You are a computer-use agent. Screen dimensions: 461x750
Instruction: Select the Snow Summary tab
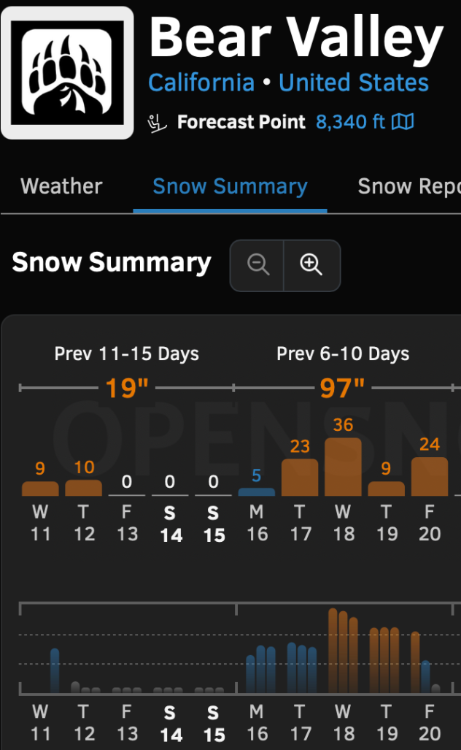coord(230,187)
